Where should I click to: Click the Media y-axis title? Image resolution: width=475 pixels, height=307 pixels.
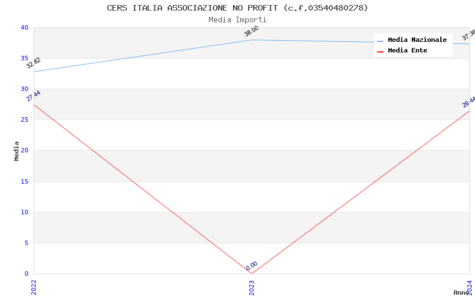16,151
